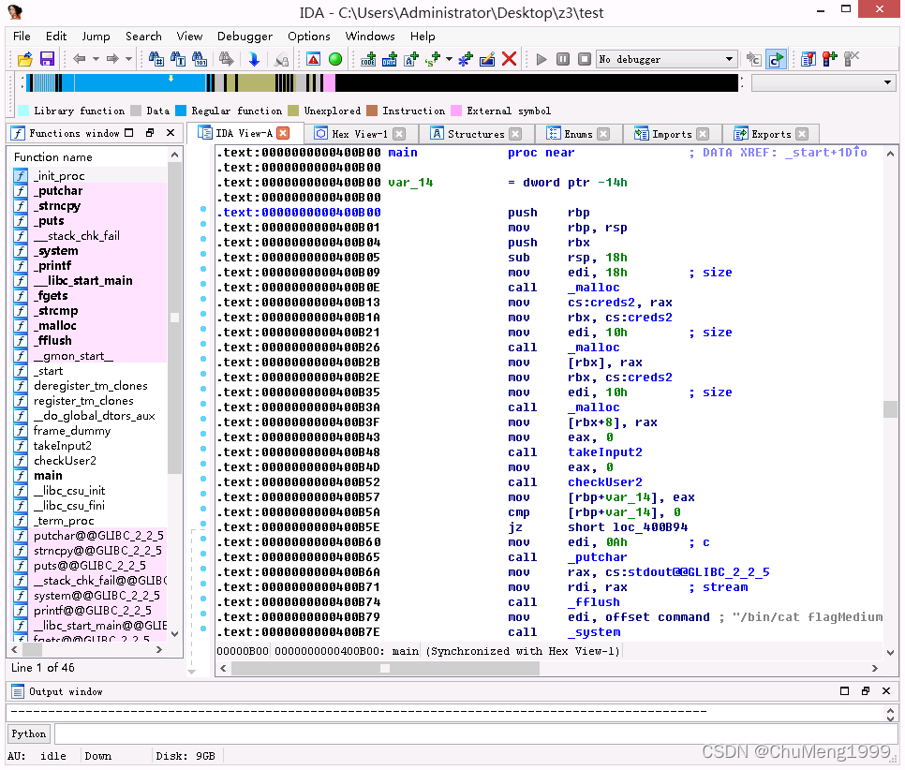Maximize the Functions window panel
Image resolution: width=905 pixels, height=770 pixels.
click(129, 133)
